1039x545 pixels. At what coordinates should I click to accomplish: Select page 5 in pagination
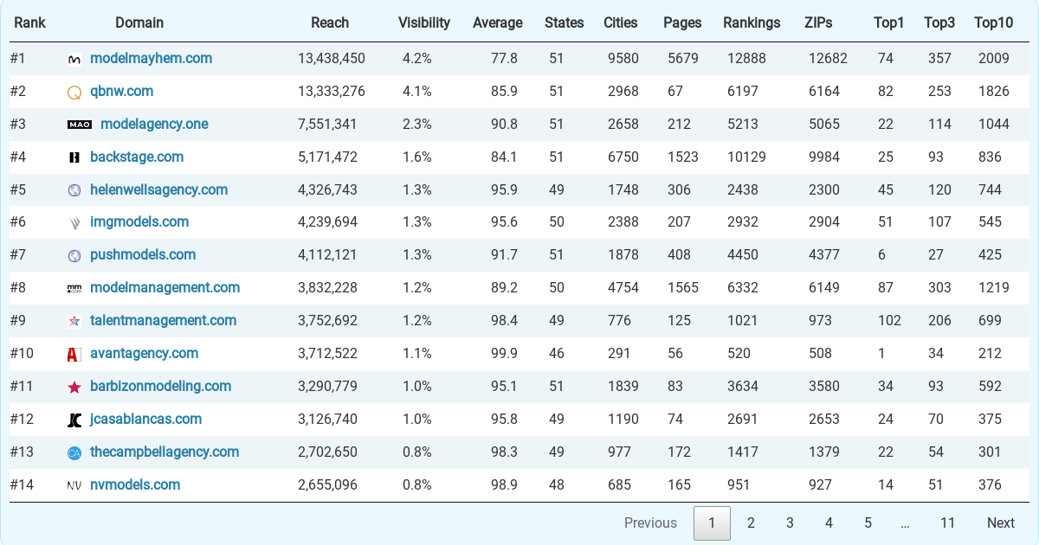[x=868, y=523]
